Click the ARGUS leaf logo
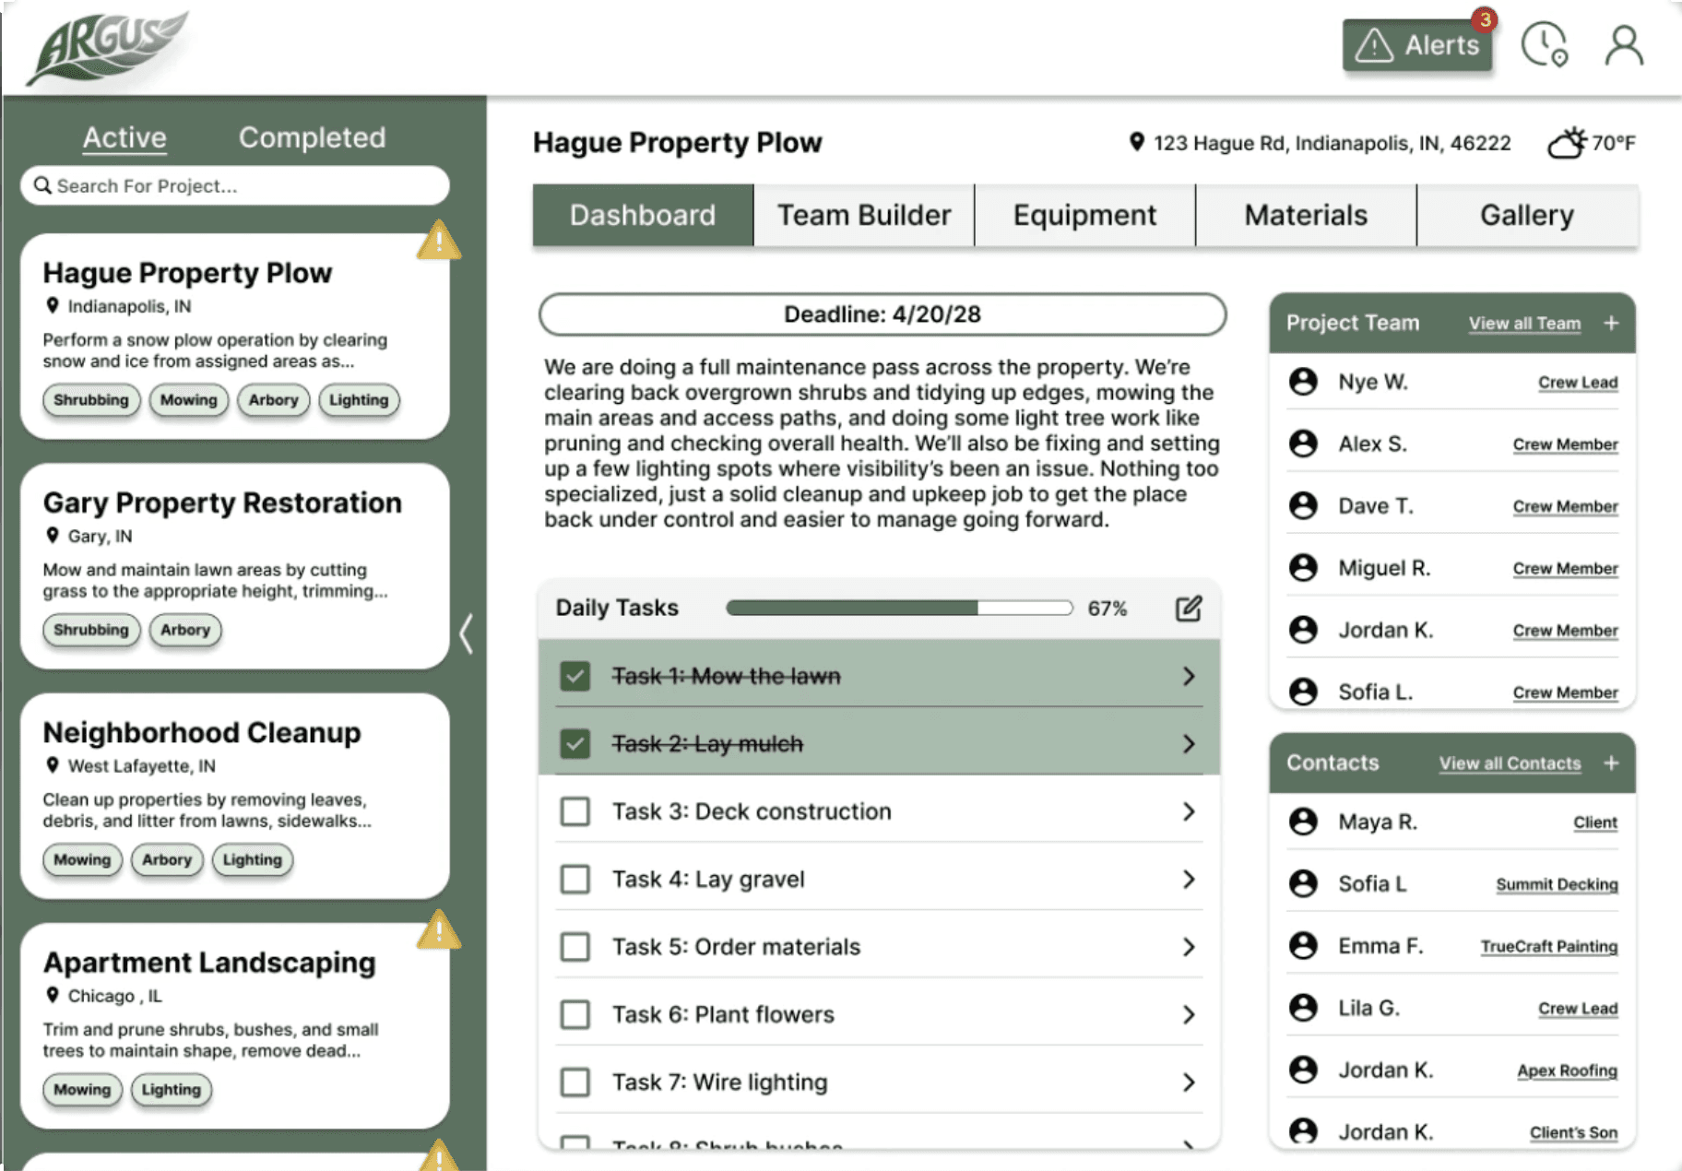This screenshot has height=1171, width=1682. point(107,48)
